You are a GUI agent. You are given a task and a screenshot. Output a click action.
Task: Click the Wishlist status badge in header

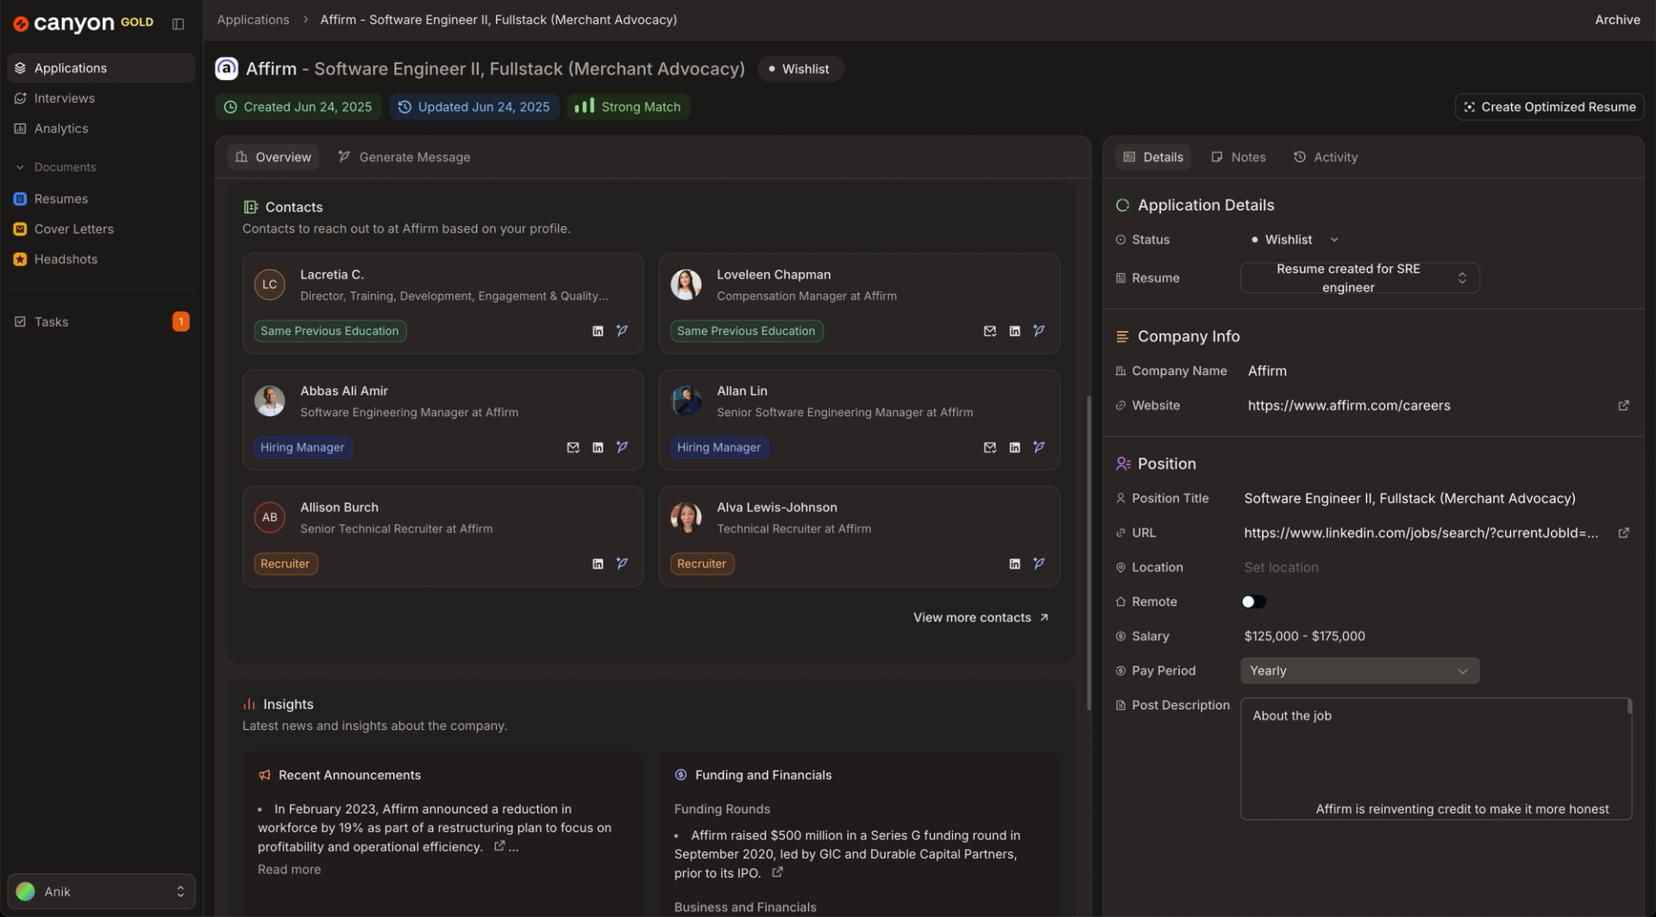800,69
